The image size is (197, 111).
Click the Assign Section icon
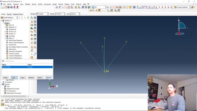point(32,25)
